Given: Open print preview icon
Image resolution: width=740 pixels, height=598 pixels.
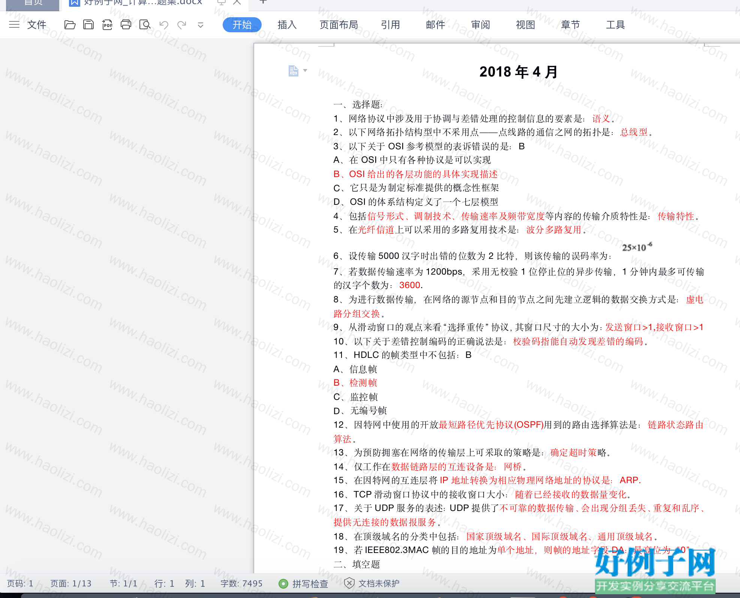Looking at the screenshot, I should tap(145, 25).
